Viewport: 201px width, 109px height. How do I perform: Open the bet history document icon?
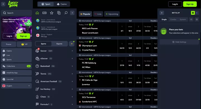[59, 13]
